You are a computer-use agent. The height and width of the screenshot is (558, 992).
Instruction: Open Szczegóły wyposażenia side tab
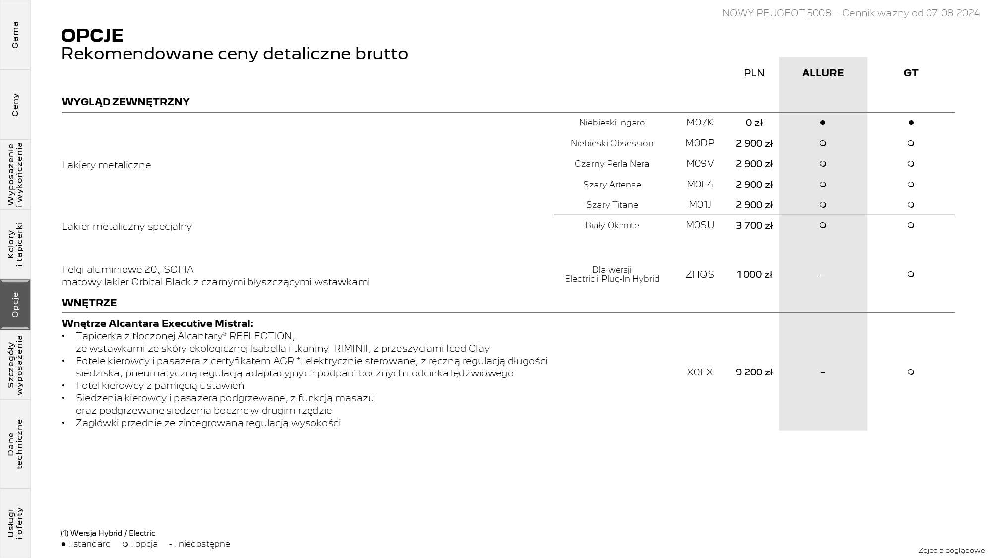(x=15, y=365)
